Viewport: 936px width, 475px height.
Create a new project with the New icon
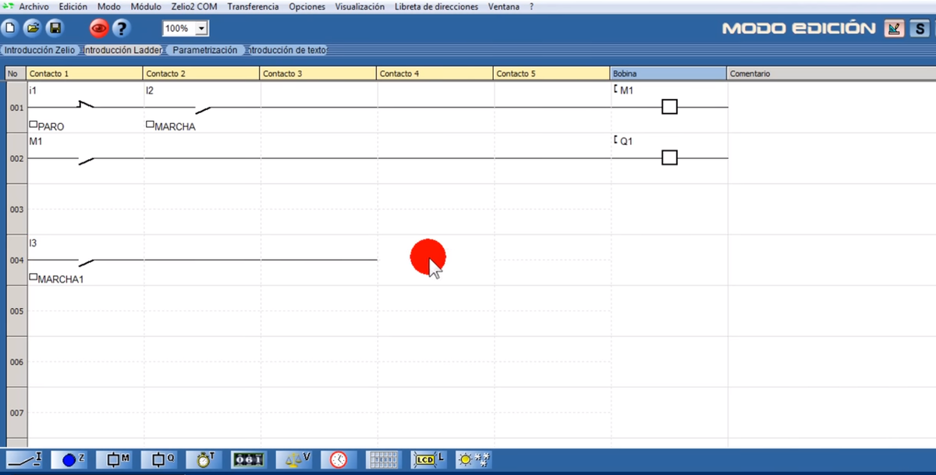coord(9,28)
